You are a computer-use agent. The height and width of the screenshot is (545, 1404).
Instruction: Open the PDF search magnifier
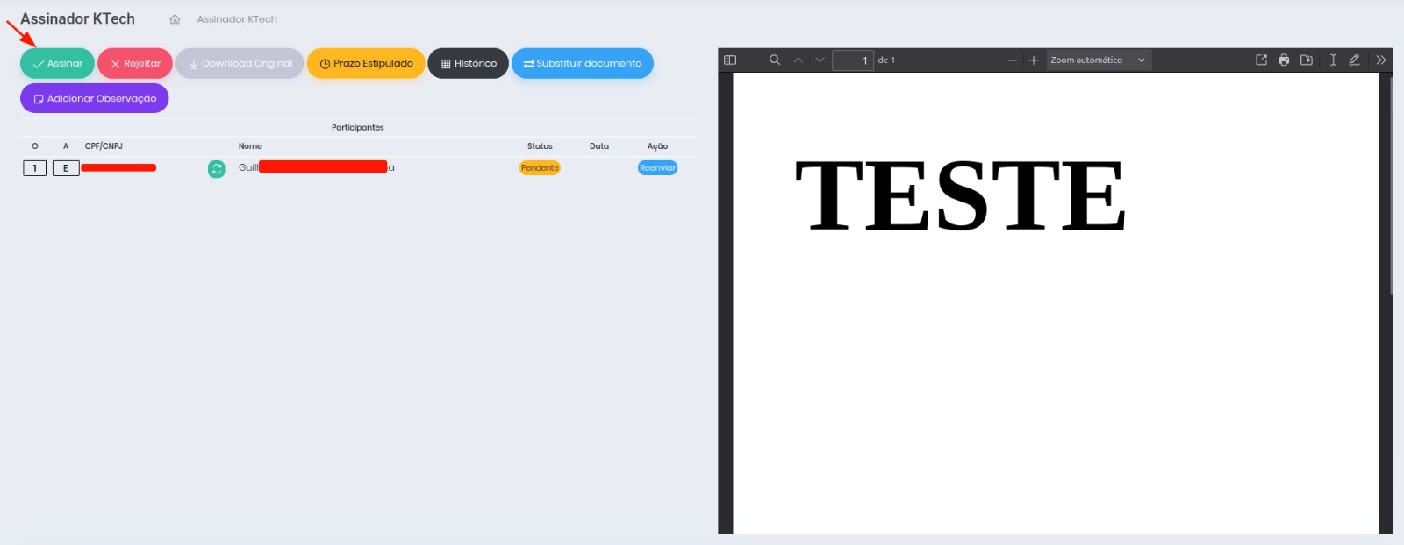coord(775,60)
